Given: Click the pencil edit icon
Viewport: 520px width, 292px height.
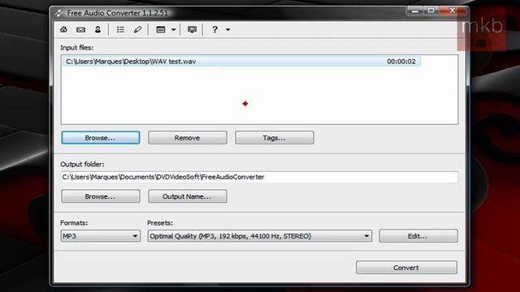Looking at the screenshot, I should click(137, 29).
